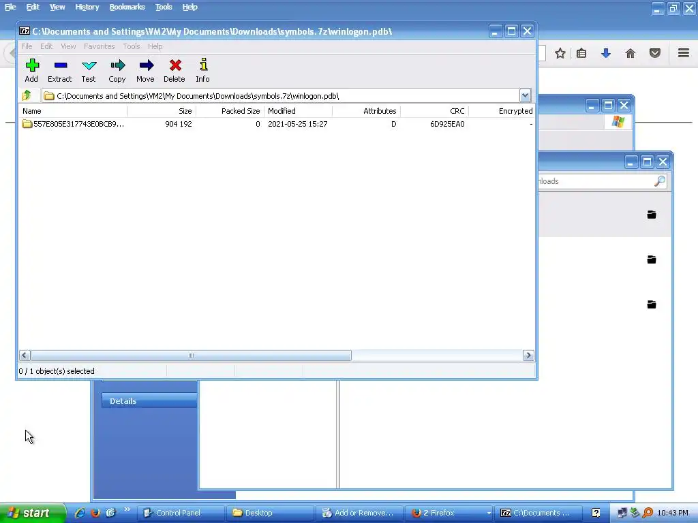Open the Firefox Tools menu
698x523 pixels.
click(164, 7)
